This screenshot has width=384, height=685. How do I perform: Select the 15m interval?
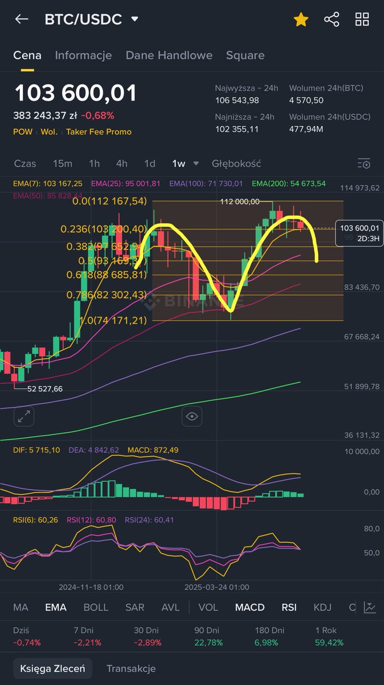coord(63,163)
